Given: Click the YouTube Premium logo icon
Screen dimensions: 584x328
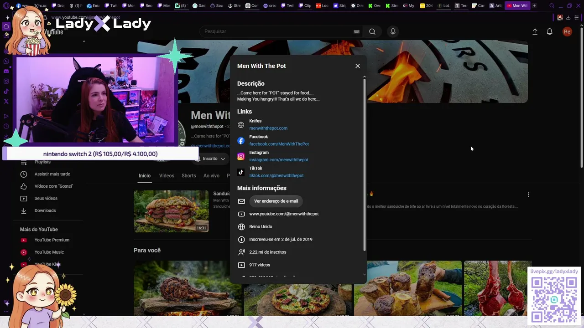Looking at the screenshot, I should (24, 240).
